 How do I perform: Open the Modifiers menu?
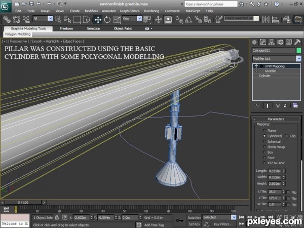pos(91,11)
